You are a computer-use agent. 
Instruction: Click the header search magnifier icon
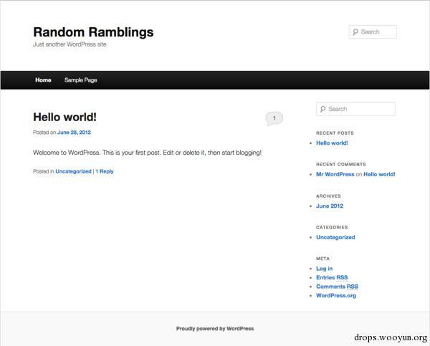coord(355,32)
